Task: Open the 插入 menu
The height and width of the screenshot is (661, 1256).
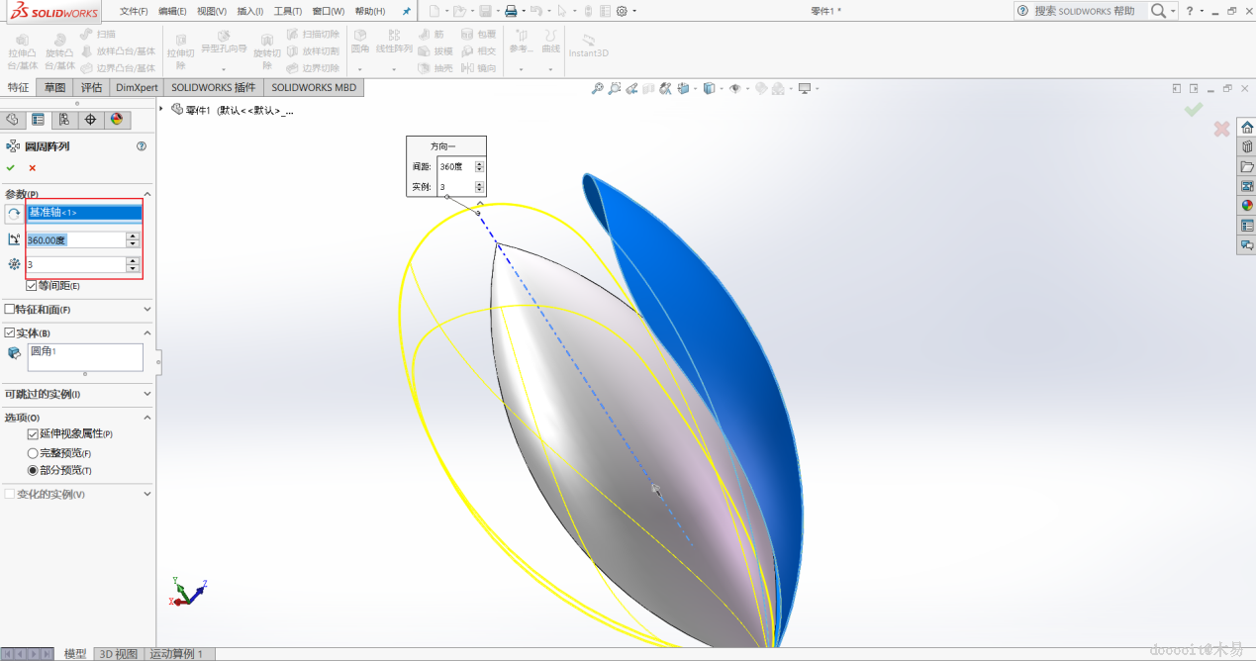Action: [250, 11]
